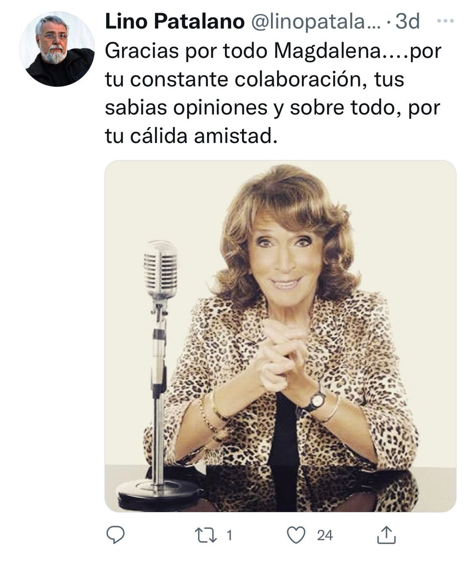Click the wristwatch in the photo
This screenshot has width=476, height=565.
(316, 401)
